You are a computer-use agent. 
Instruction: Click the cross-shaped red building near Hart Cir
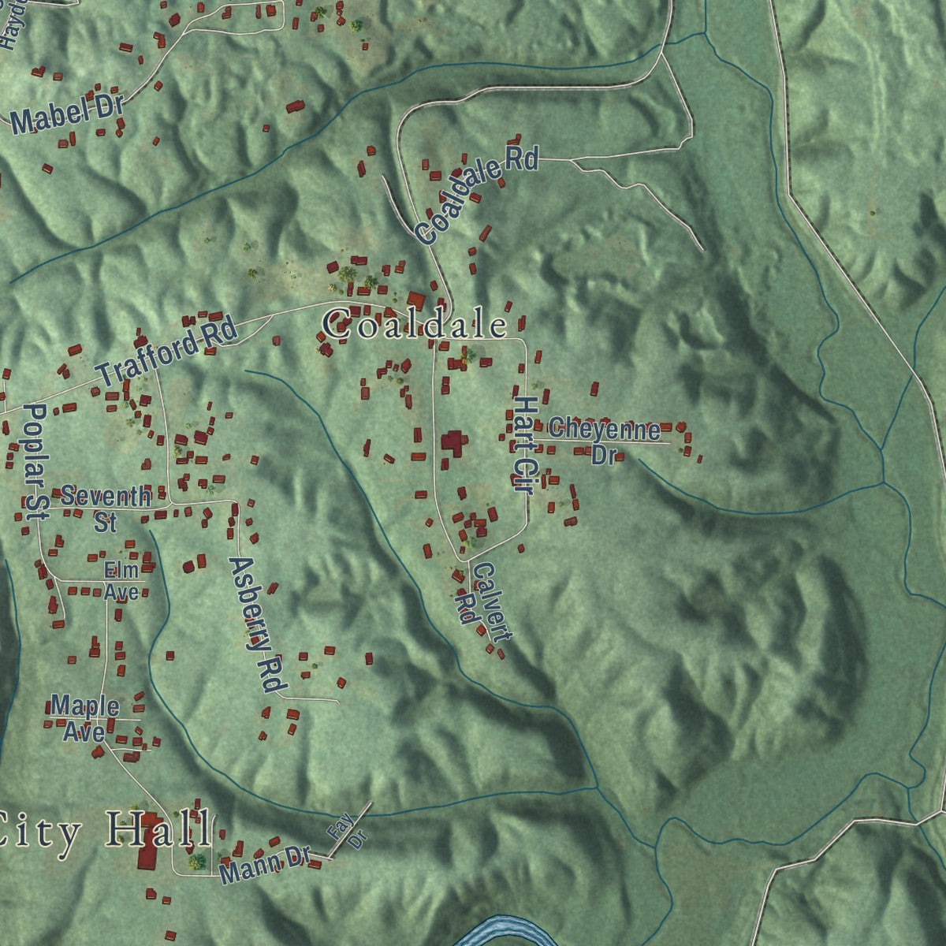[x=453, y=443]
